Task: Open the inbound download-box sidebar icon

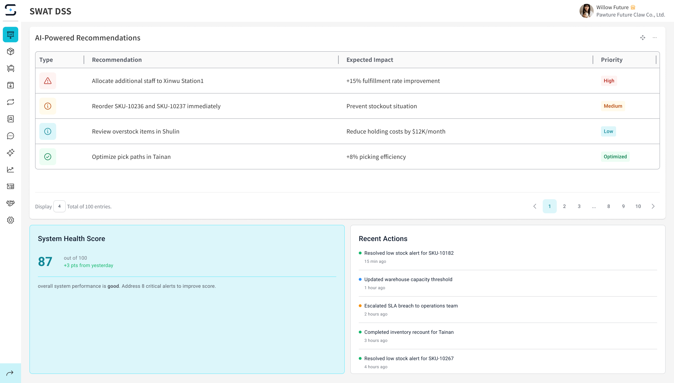Action: [x=11, y=85]
